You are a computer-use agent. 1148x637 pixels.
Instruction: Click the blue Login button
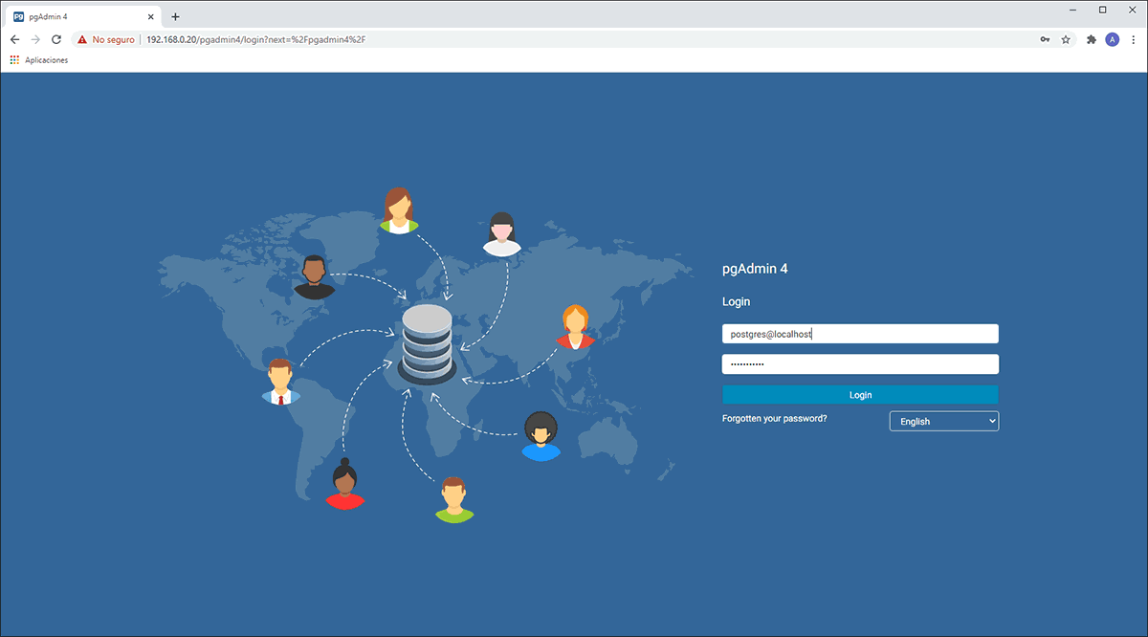point(860,395)
